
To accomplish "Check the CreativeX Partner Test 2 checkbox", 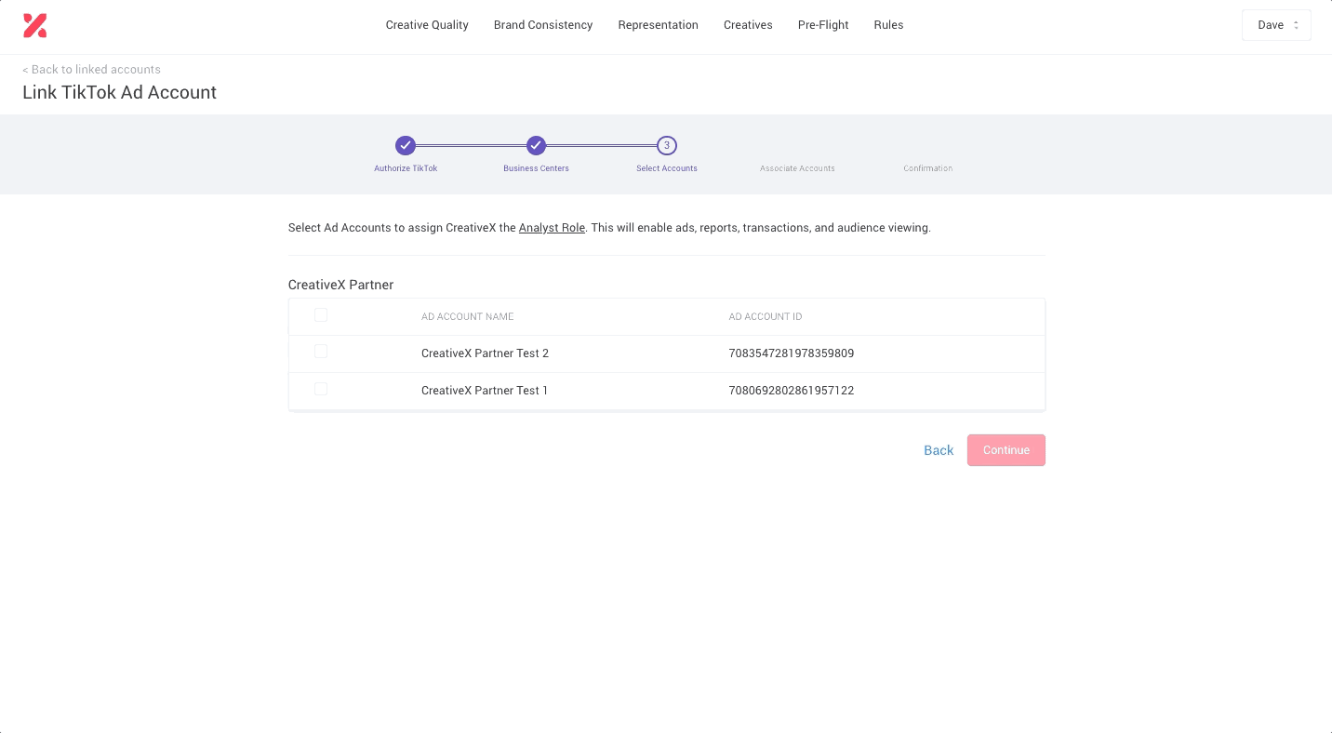I will tap(321, 352).
